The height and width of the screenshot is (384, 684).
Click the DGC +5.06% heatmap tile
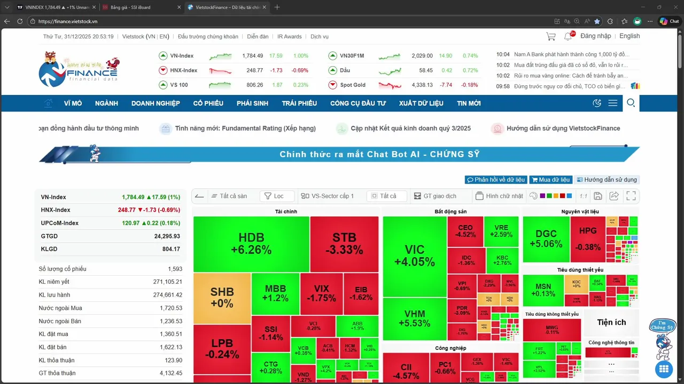(x=546, y=239)
